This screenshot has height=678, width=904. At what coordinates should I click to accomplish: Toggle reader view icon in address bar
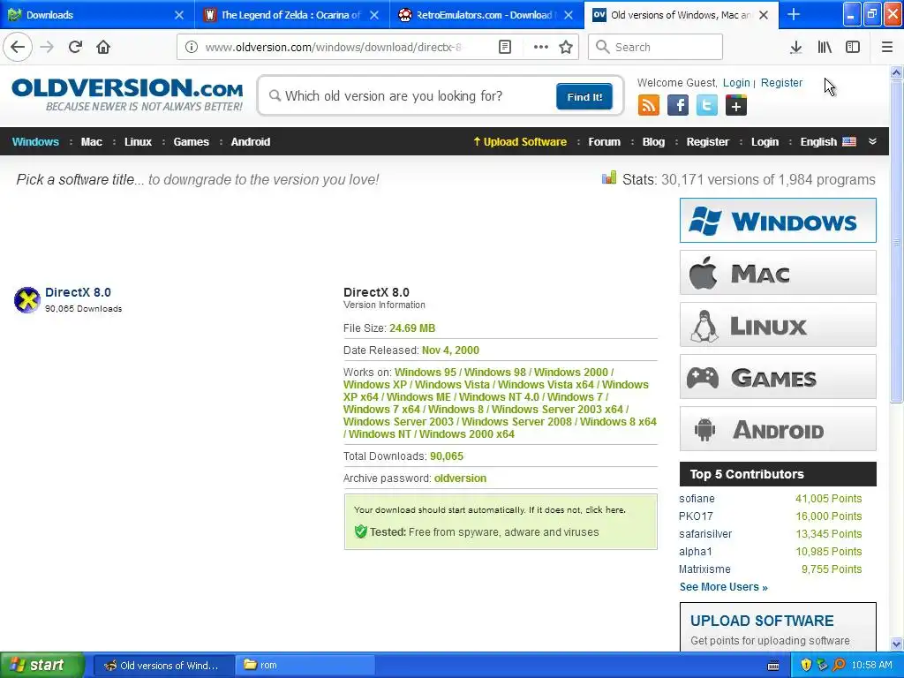click(x=505, y=47)
